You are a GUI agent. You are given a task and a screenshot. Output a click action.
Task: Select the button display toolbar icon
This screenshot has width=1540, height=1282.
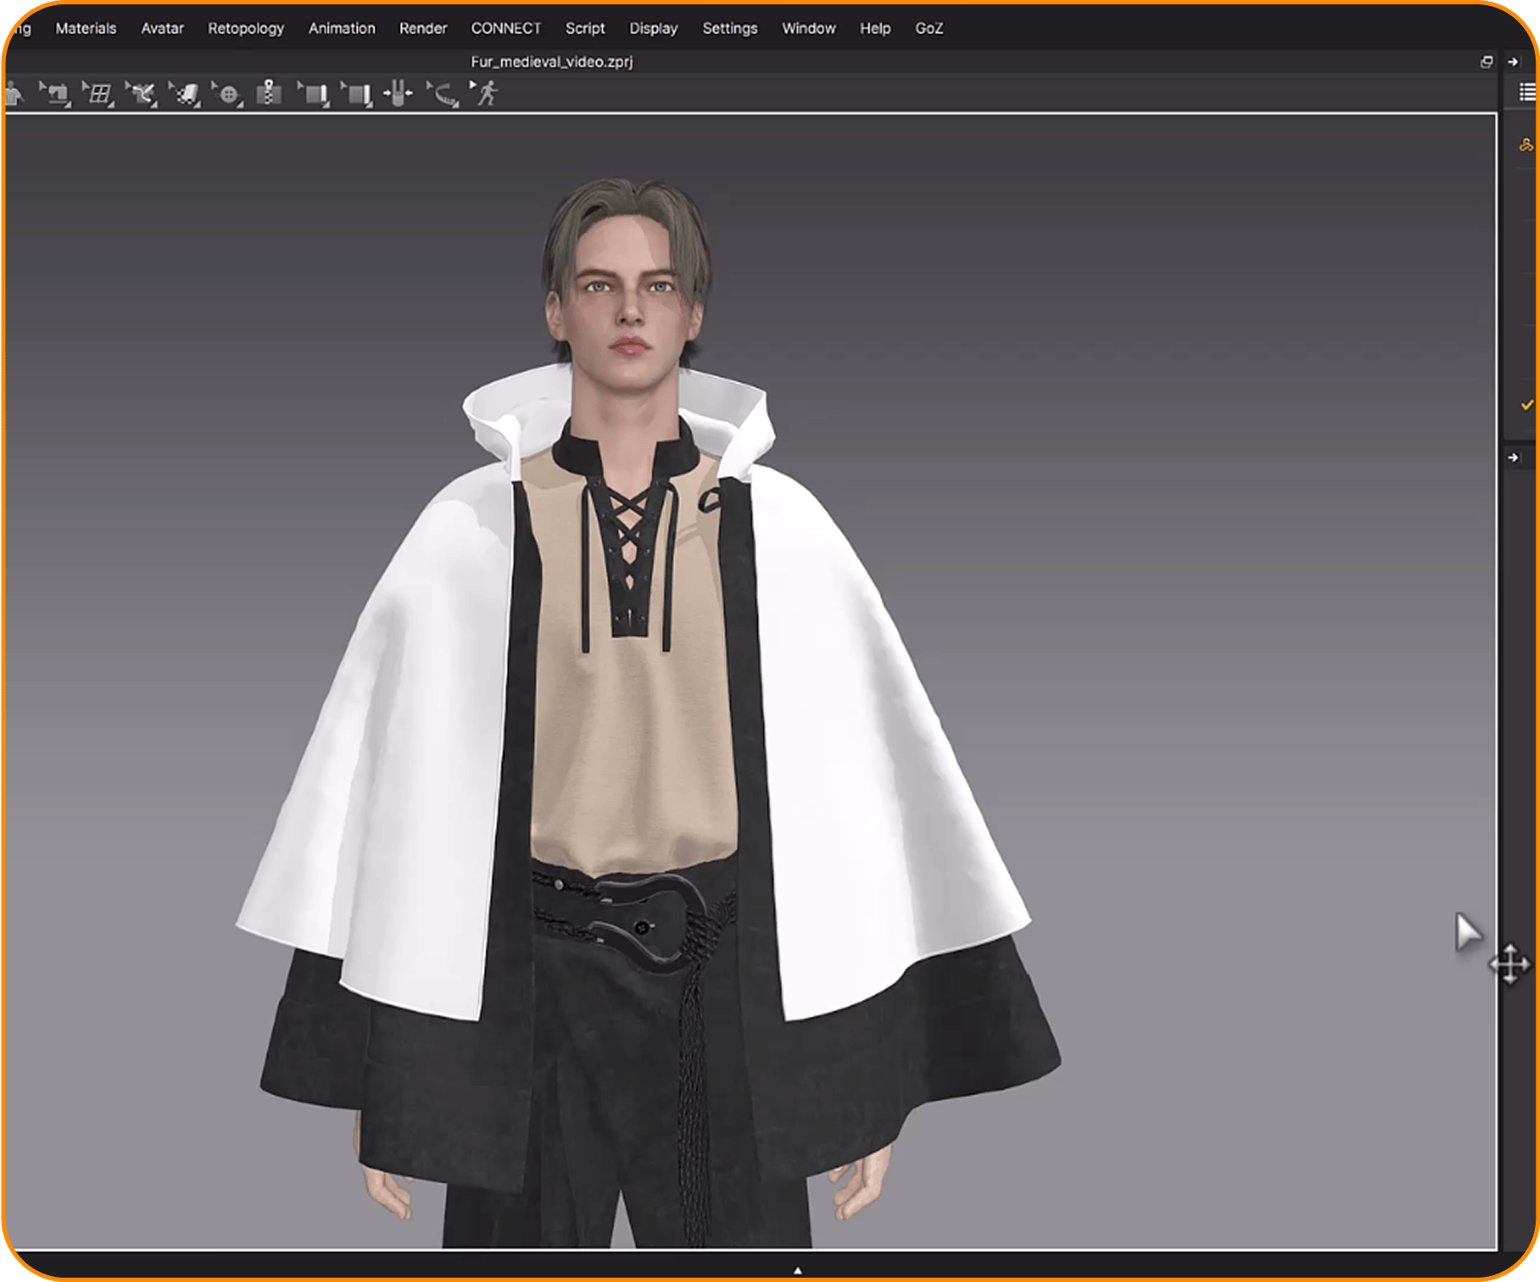[x=228, y=94]
